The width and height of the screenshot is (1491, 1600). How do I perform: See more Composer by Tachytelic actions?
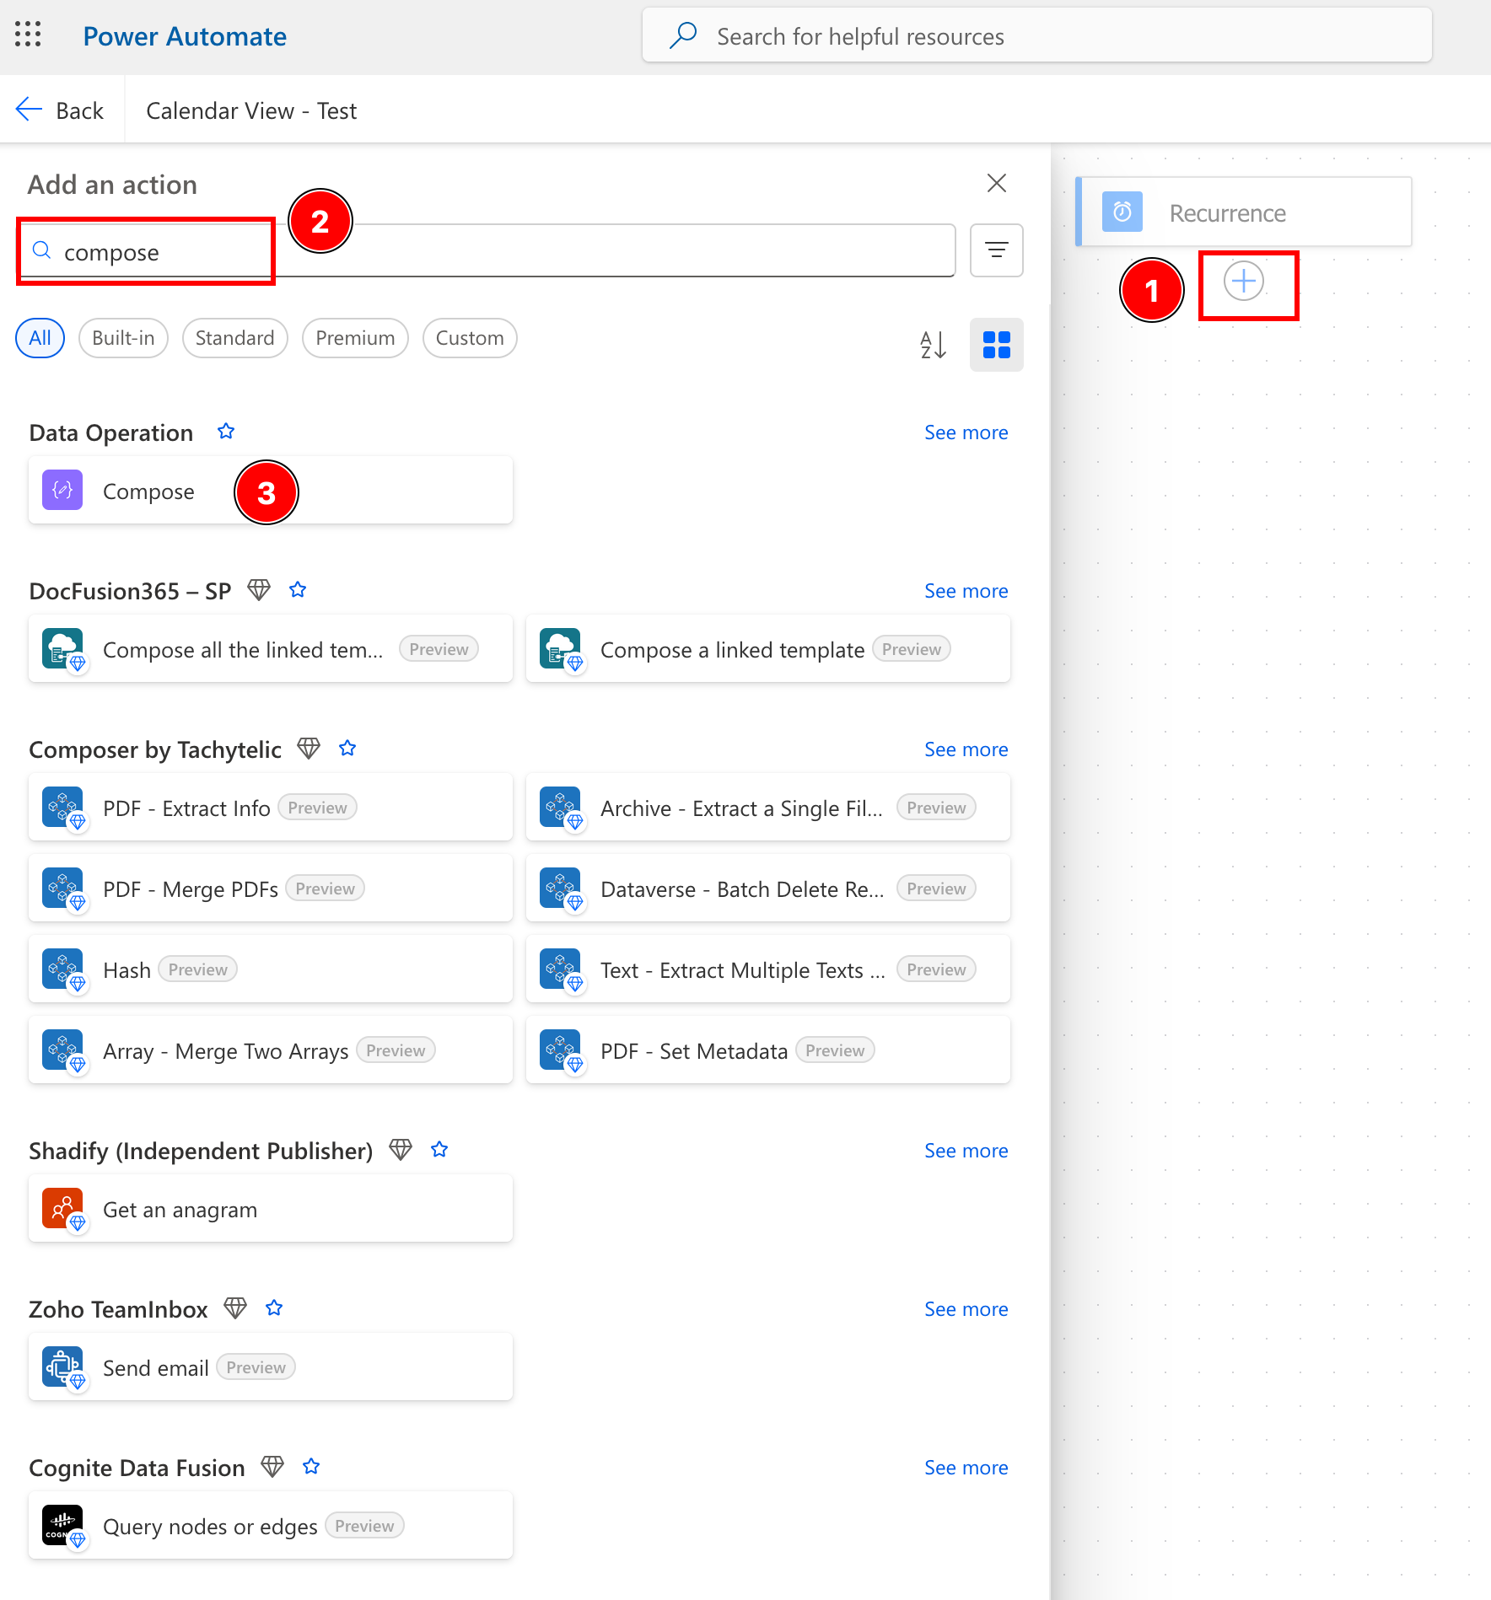[x=966, y=749]
